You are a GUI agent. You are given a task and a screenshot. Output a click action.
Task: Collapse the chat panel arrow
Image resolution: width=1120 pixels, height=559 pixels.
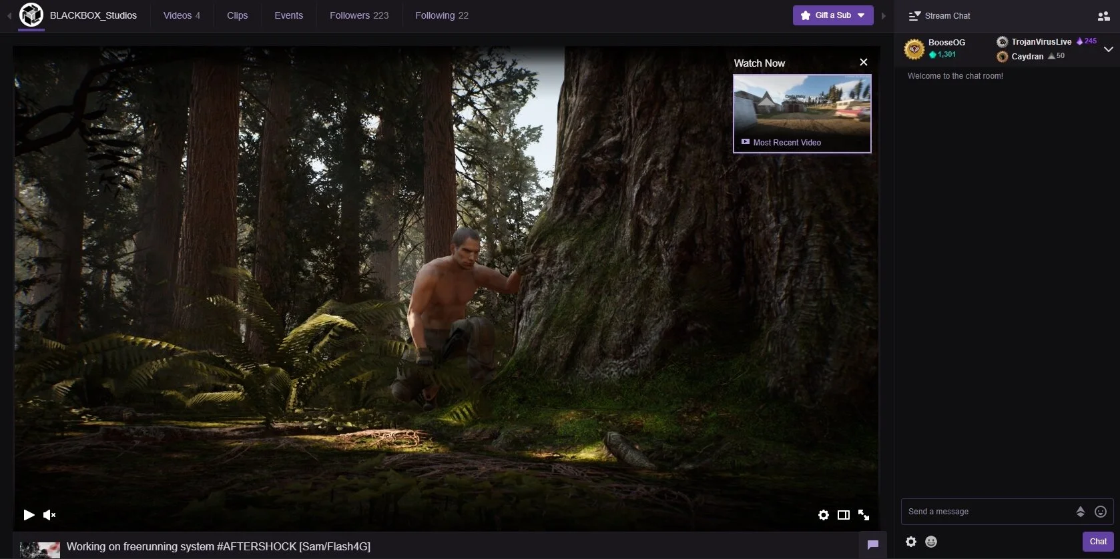click(884, 15)
